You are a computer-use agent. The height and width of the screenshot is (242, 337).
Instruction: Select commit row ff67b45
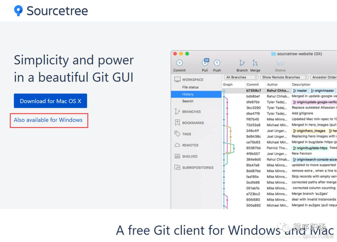(x=279, y=119)
